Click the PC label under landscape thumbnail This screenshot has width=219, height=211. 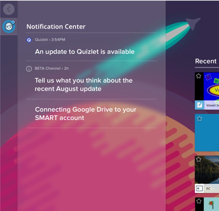tap(208, 189)
